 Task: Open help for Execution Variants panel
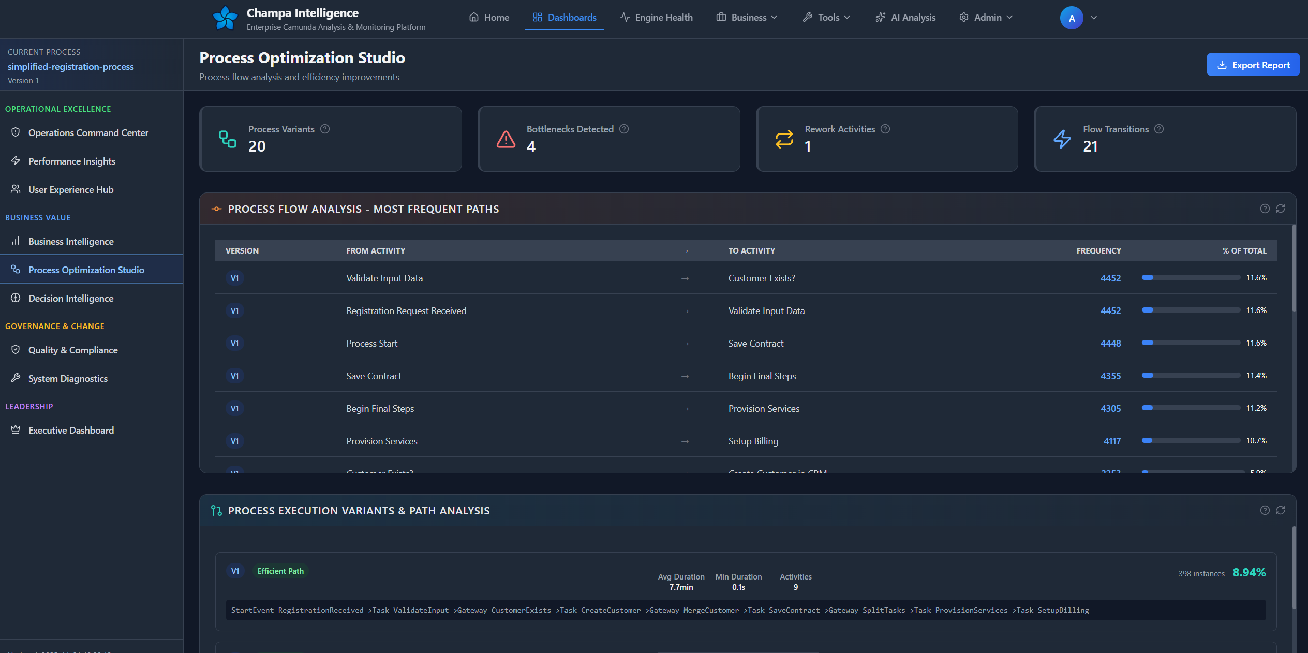(x=1265, y=510)
